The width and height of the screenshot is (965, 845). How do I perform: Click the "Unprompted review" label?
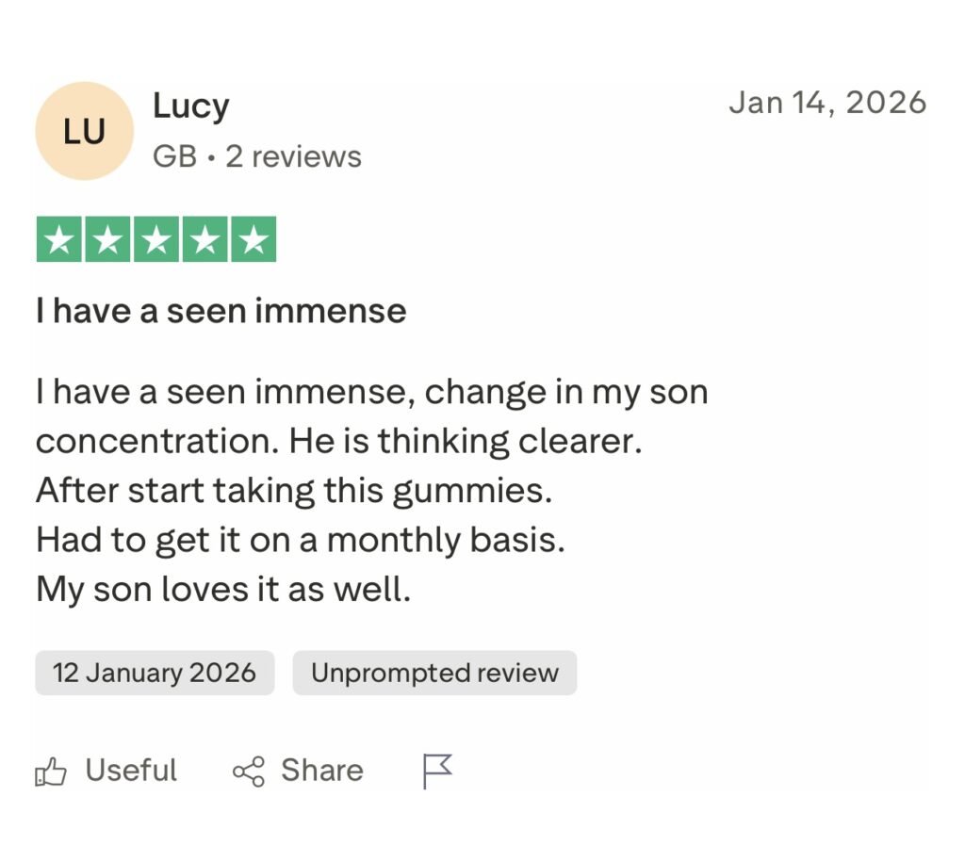[x=434, y=673]
